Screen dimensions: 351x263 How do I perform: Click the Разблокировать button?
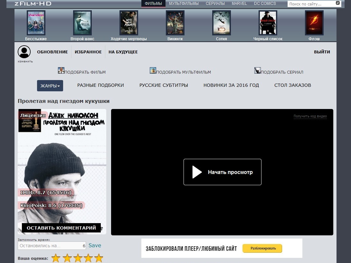262,248
